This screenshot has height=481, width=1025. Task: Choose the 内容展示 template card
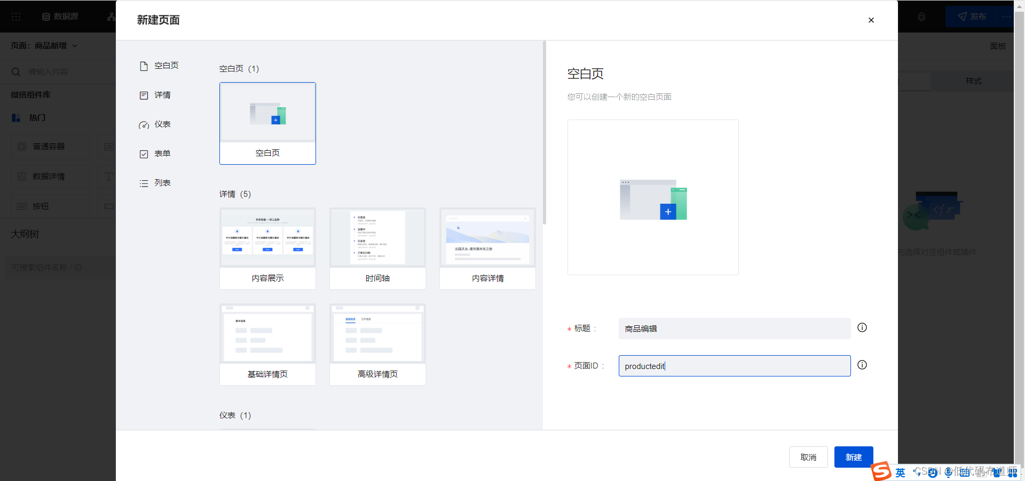[267, 248]
